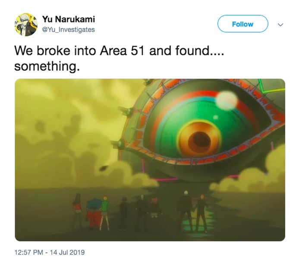Open the 12:57 PM timestamp link
The height and width of the screenshot is (263, 302).
(x=28, y=252)
